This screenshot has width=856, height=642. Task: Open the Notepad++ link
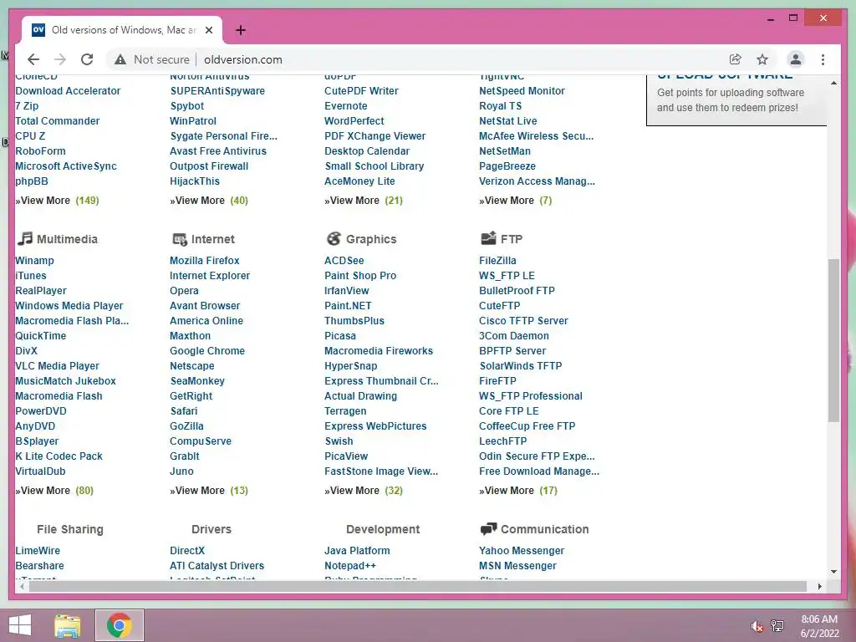[x=350, y=566]
